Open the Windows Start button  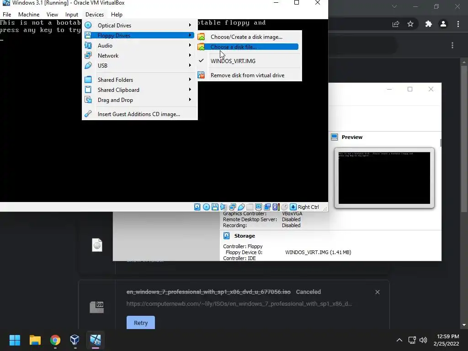(x=15, y=340)
